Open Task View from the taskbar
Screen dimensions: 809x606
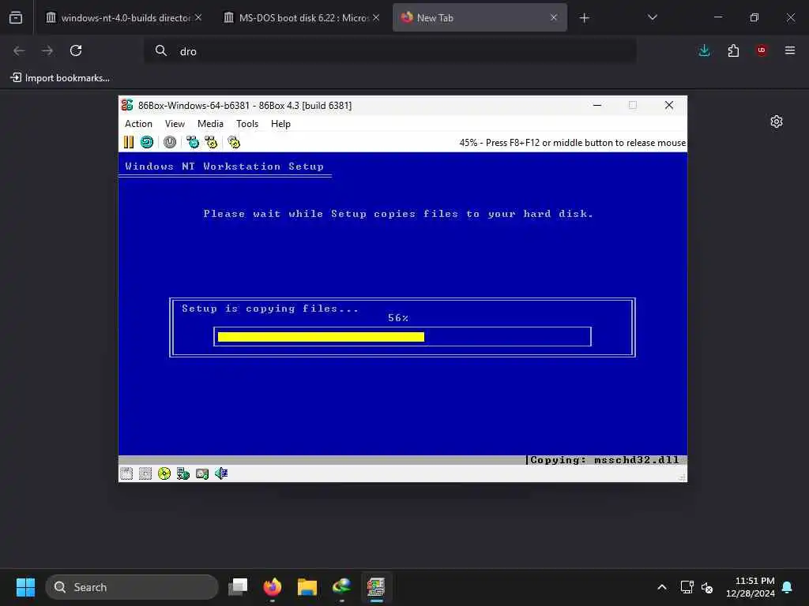coord(238,587)
